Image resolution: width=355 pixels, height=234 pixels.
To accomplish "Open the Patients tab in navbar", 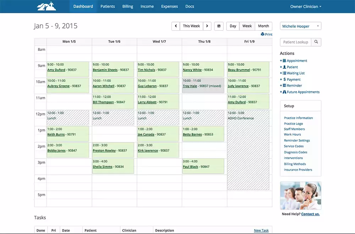I will [108, 6].
